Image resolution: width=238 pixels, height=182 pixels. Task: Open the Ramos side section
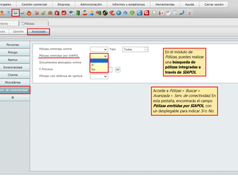[x=15, y=60]
